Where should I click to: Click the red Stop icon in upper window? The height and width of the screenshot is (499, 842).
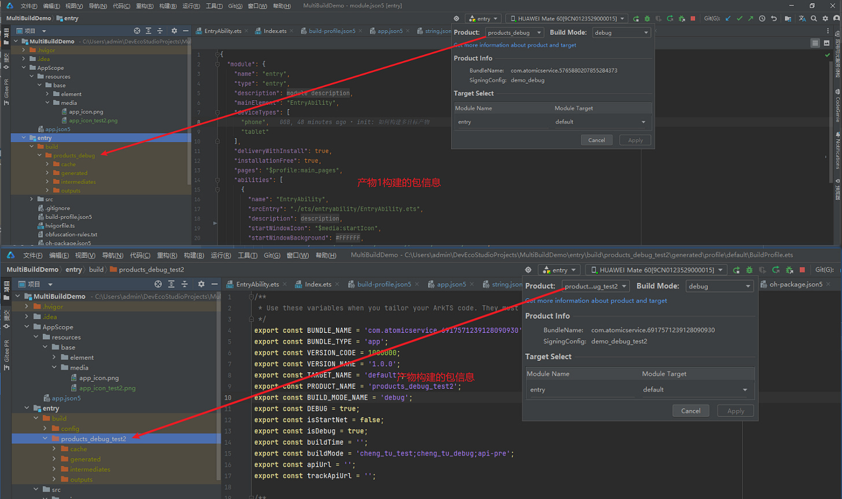(693, 19)
